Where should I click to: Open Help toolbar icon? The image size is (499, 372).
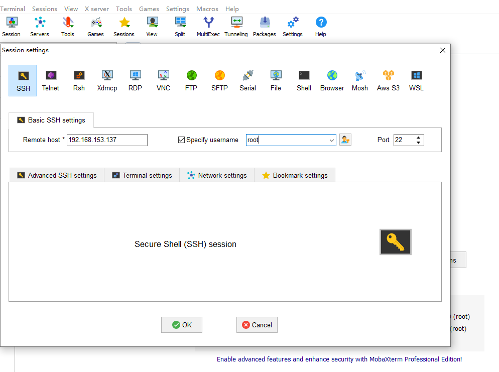321,27
